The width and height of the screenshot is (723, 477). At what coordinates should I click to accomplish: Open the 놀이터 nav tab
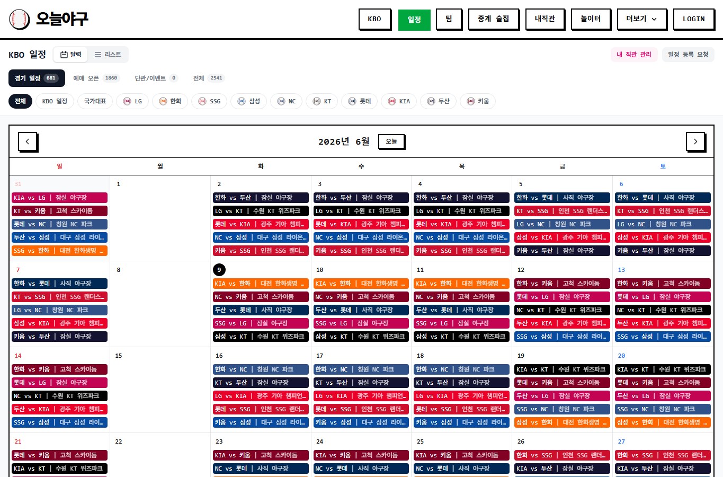coord(591,19)
